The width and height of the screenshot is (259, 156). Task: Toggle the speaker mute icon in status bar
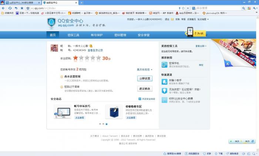pyautogui.click(x=243, y=153)
